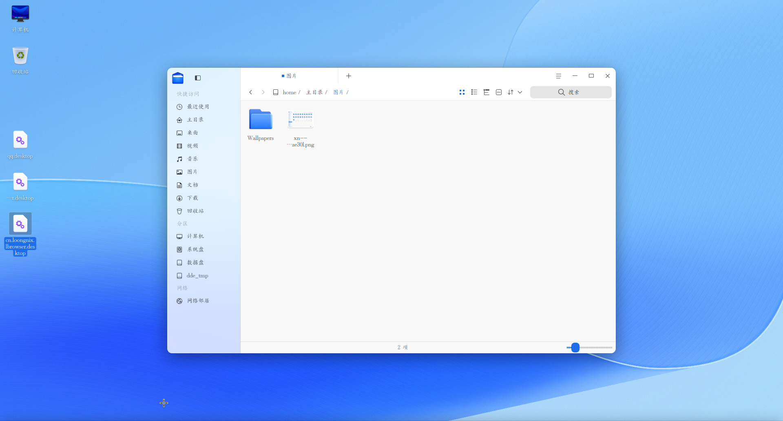Open 数据盘 in the sidebar
The width and height of the screenshot is (783, 421).
tap(203, 262)
